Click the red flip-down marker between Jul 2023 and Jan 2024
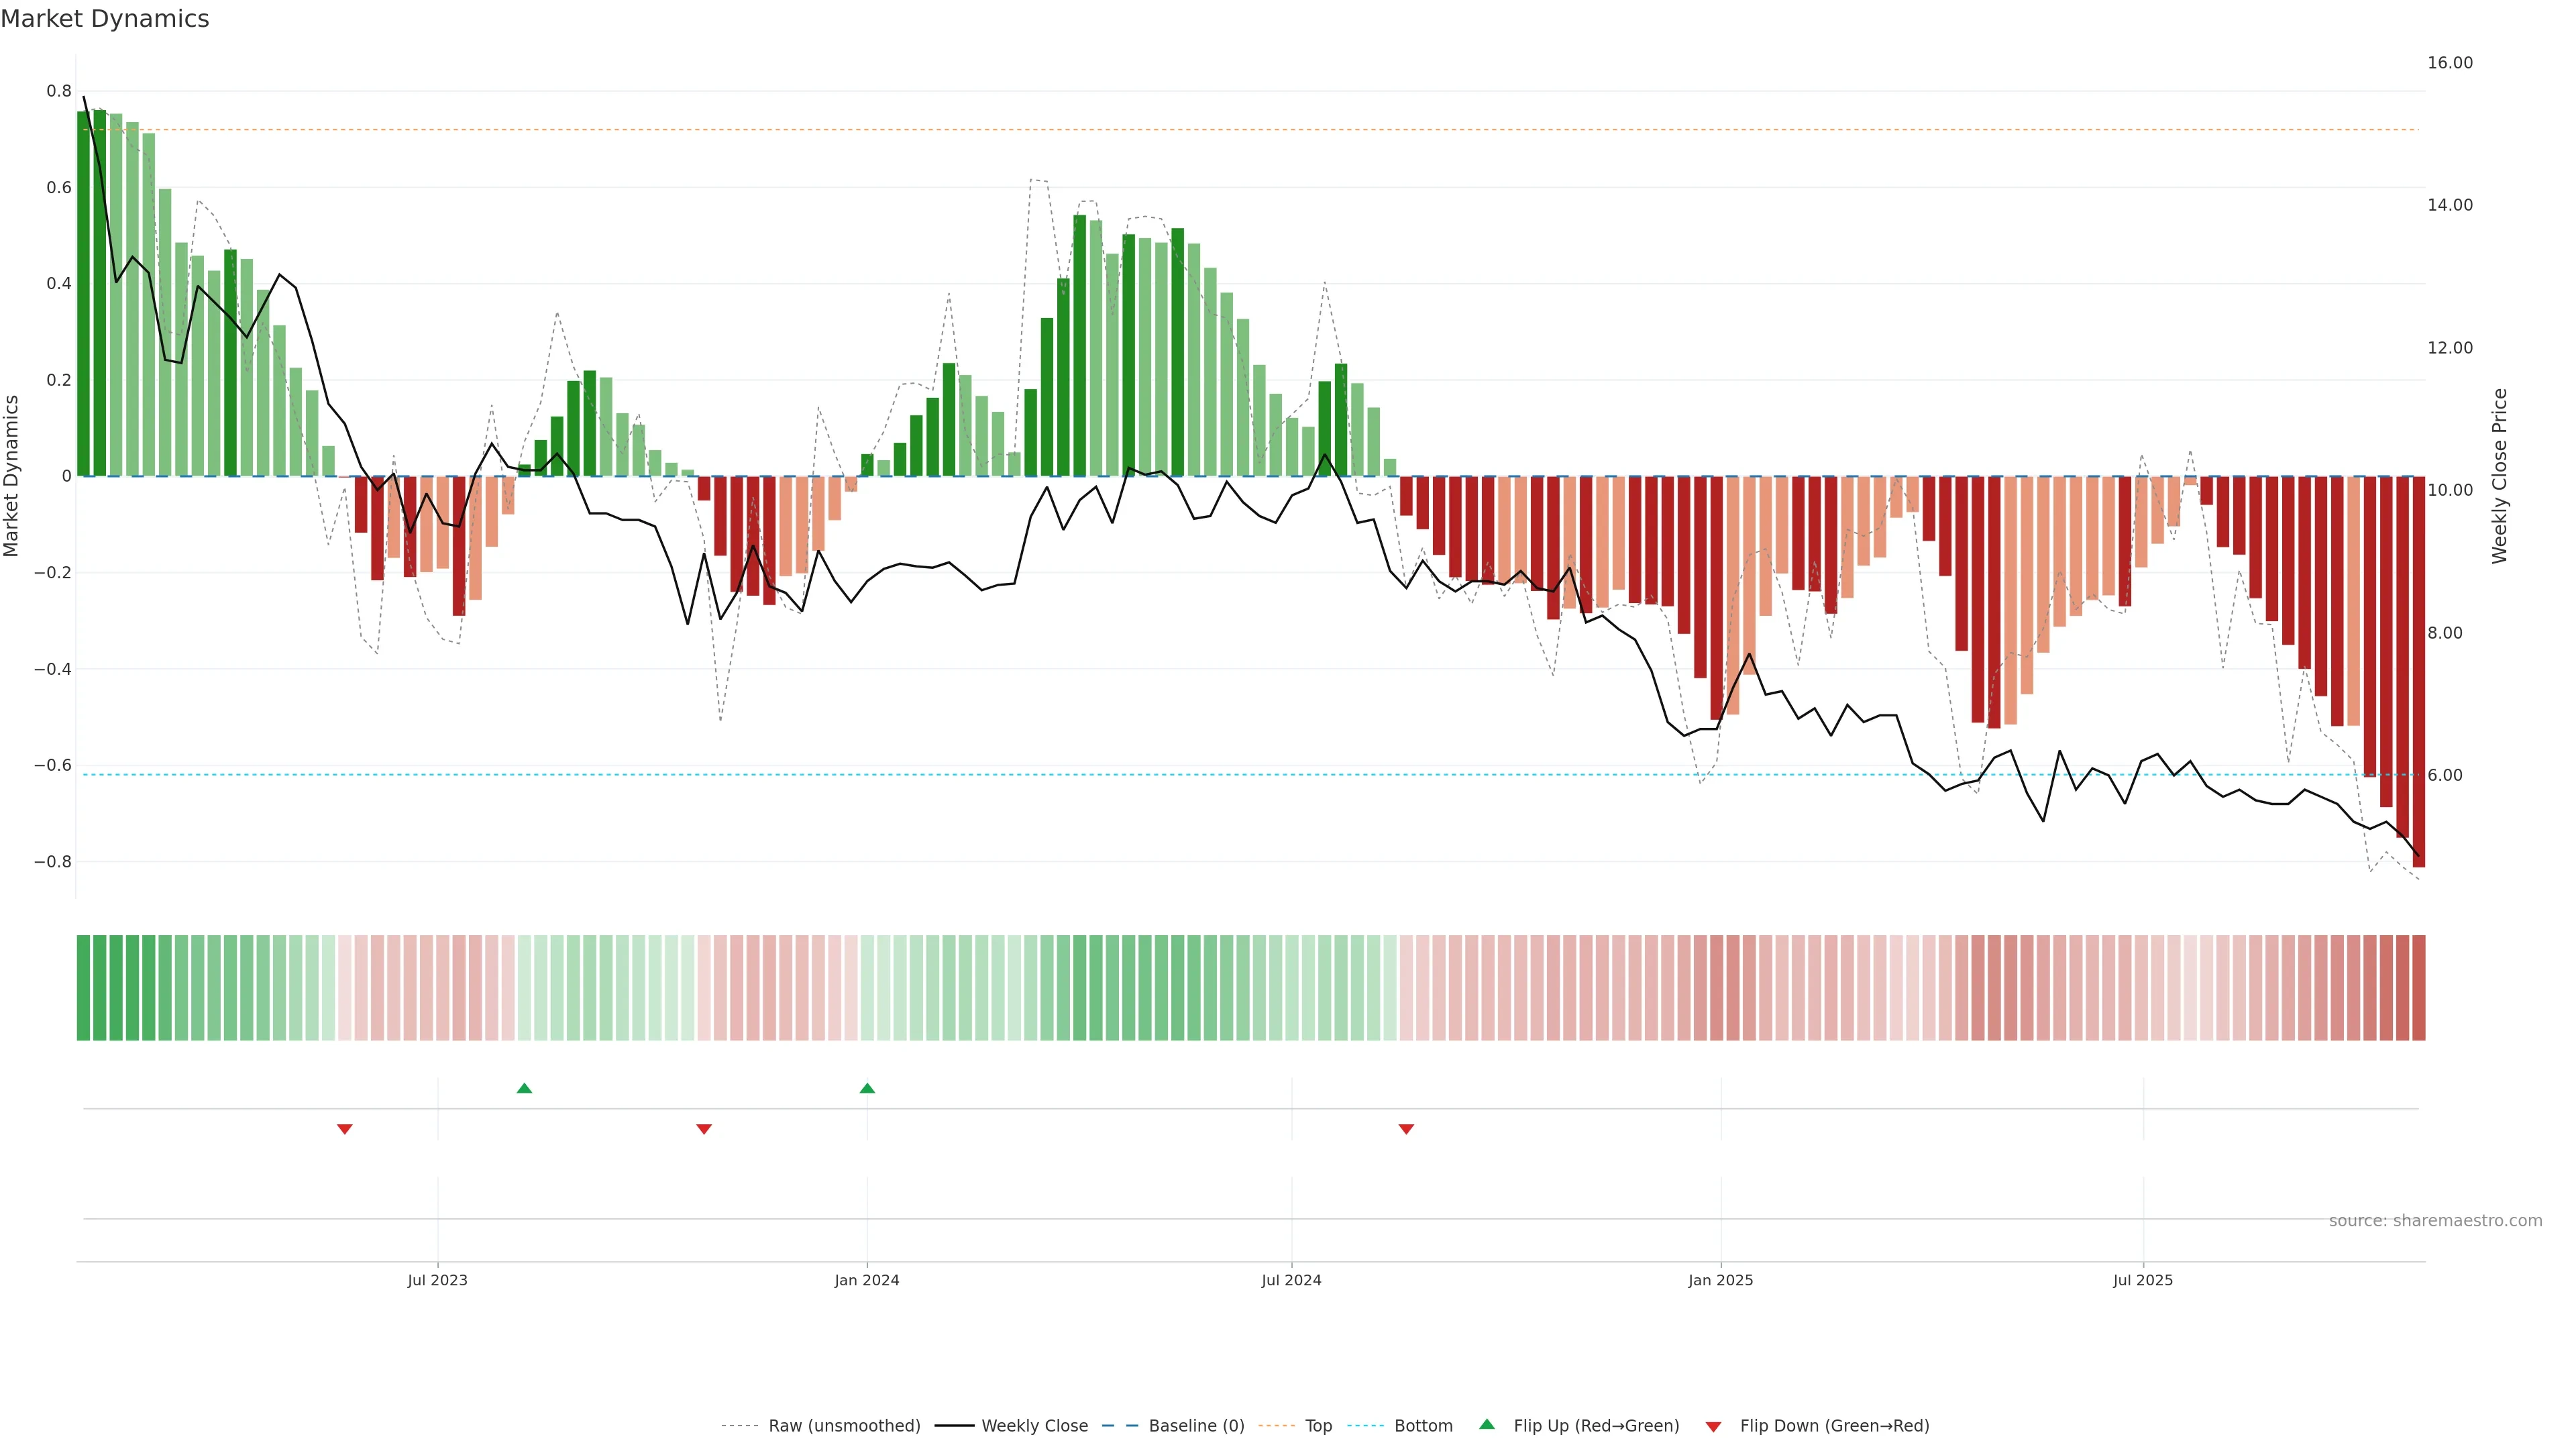Screen dimensions: 2576x1449 [704, 1129]
